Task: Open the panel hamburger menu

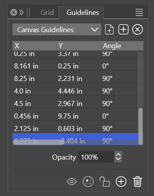Action: coord(139,13)
